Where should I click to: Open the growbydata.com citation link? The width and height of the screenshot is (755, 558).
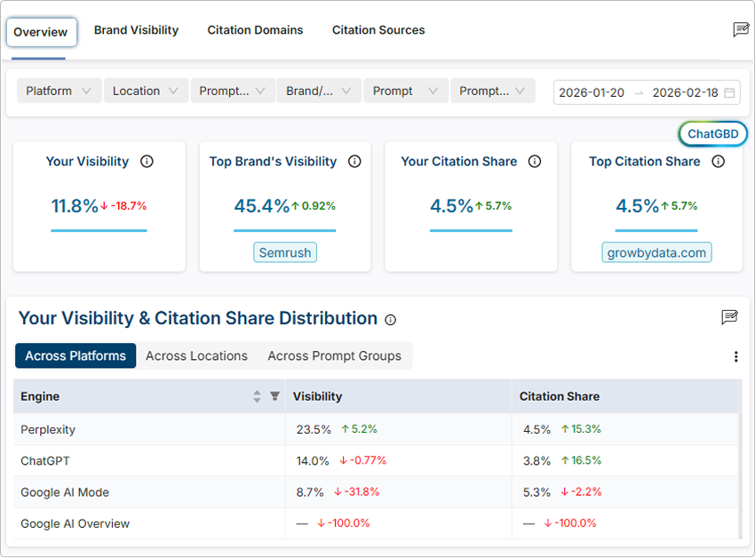656,252
